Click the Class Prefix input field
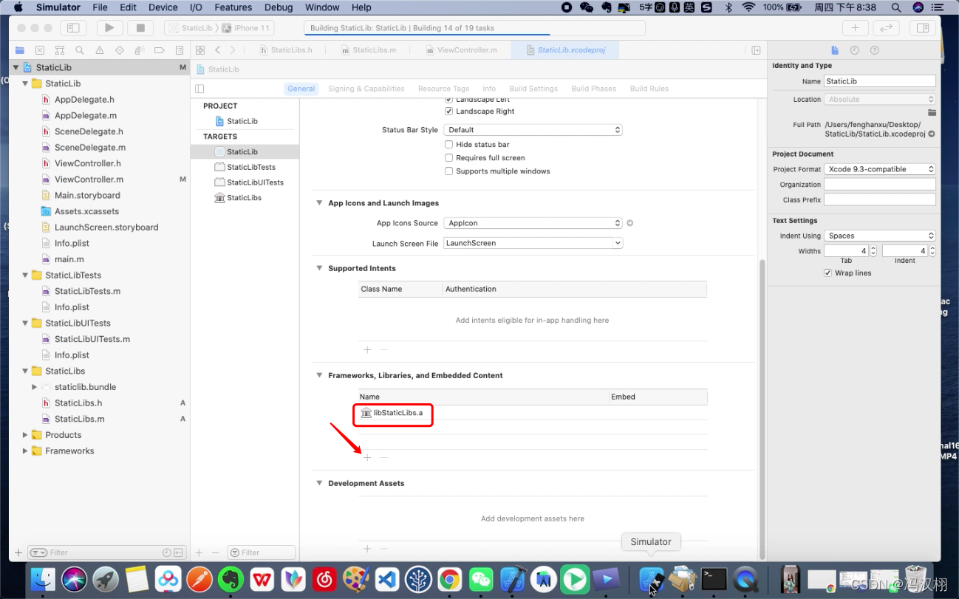Viewport: 959px width, 599px height. click(x=880, y=200)
